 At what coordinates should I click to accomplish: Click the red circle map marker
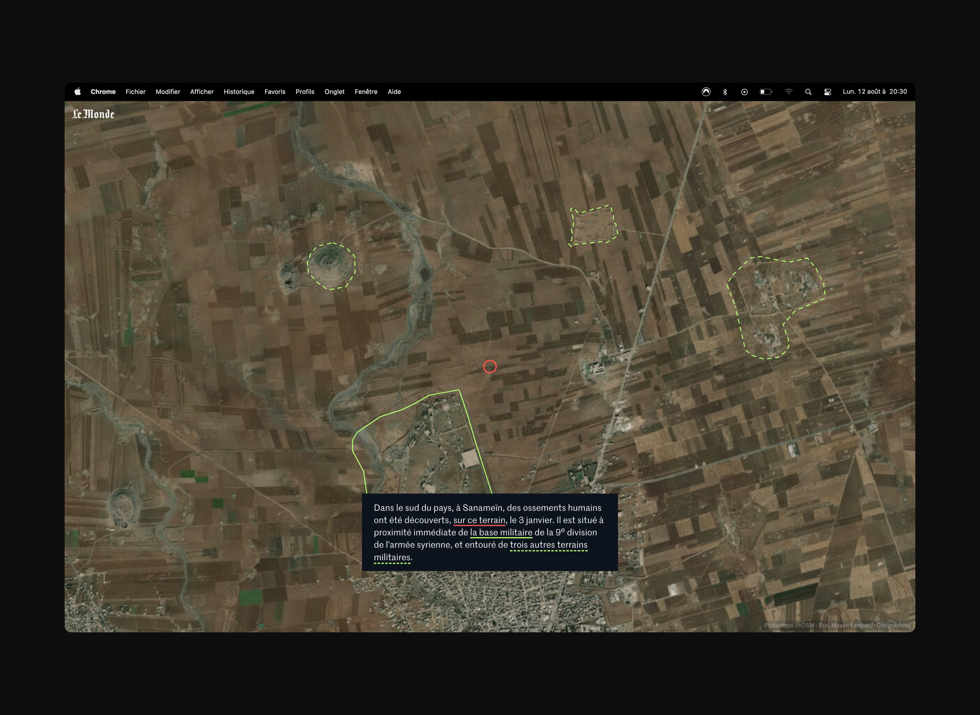click(x=490, y=367)
